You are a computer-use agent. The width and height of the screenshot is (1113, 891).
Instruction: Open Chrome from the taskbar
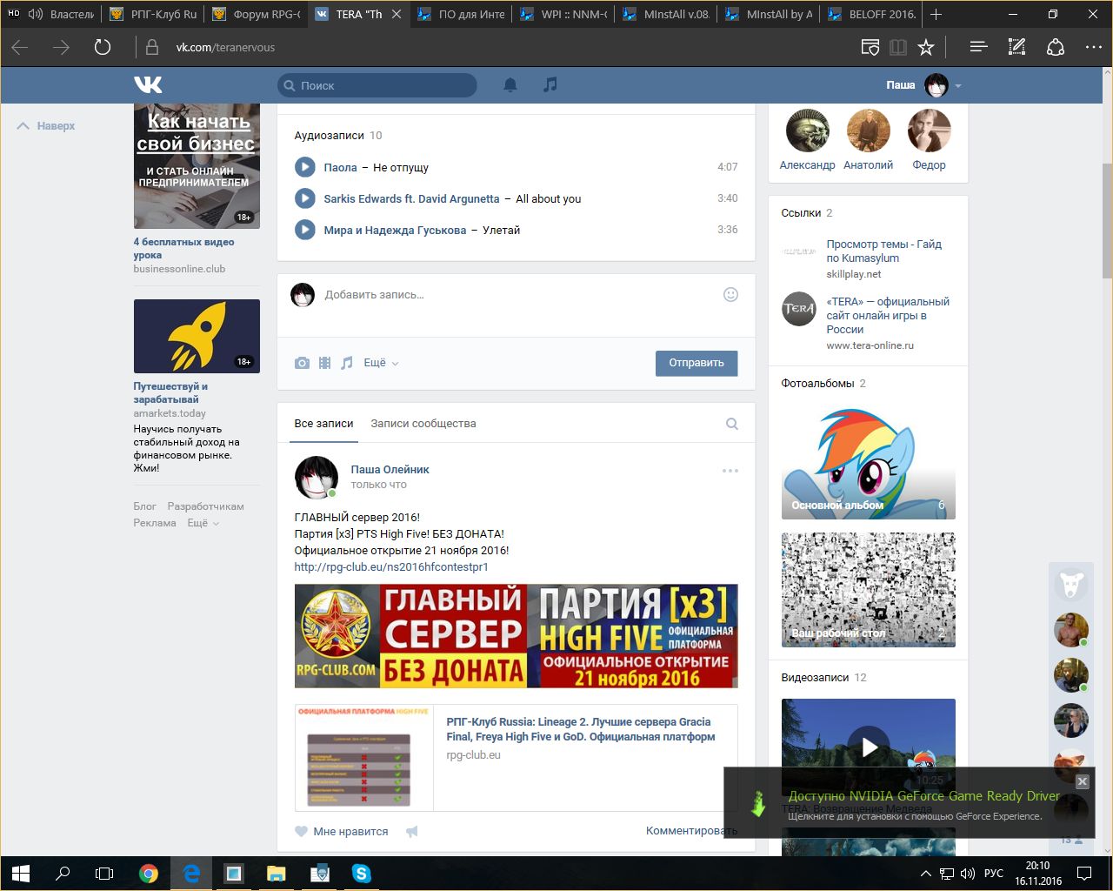click(x=149, y=873)
